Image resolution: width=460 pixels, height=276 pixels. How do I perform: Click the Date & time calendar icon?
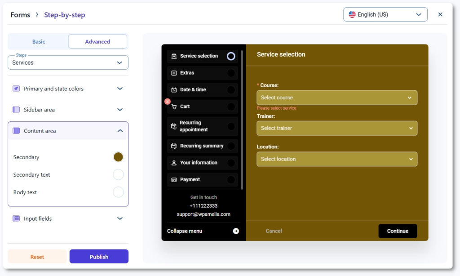[x=174, y=90]
